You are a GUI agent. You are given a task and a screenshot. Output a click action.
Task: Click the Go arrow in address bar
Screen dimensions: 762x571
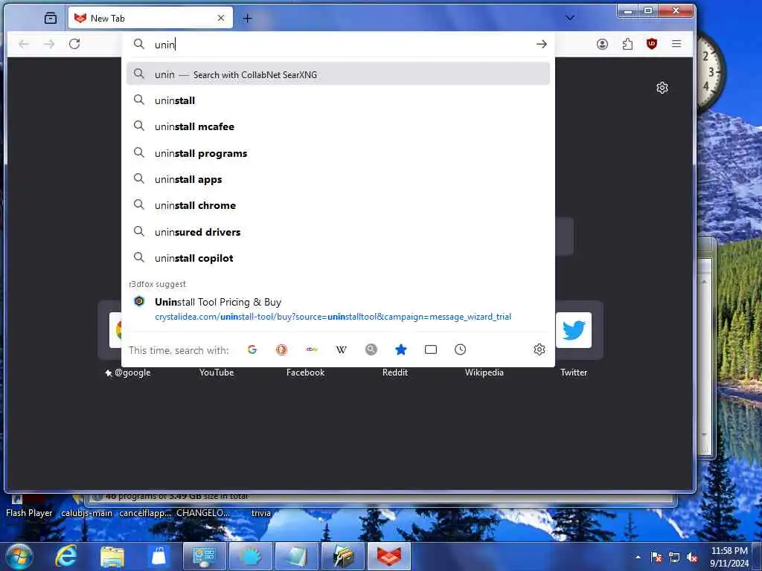coord(542,44)
